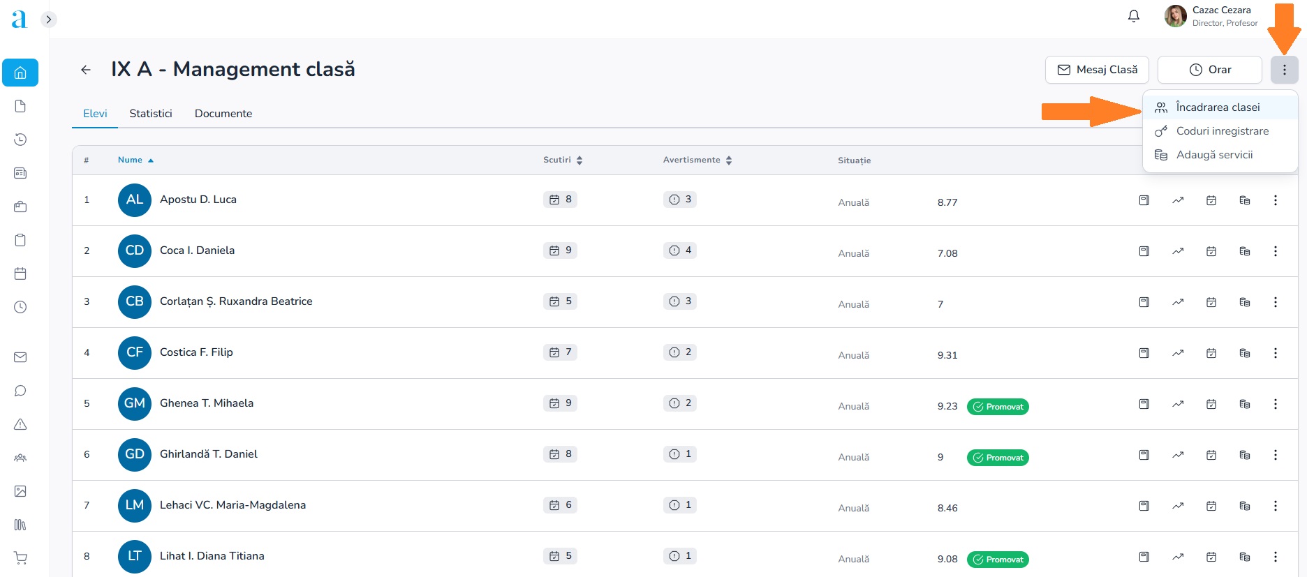Click the notification bell icon
The image size is (1307, 577).
[1134, 16]
